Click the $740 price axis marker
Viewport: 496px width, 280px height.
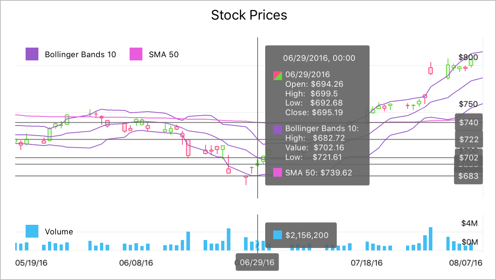tap(468, 122)
